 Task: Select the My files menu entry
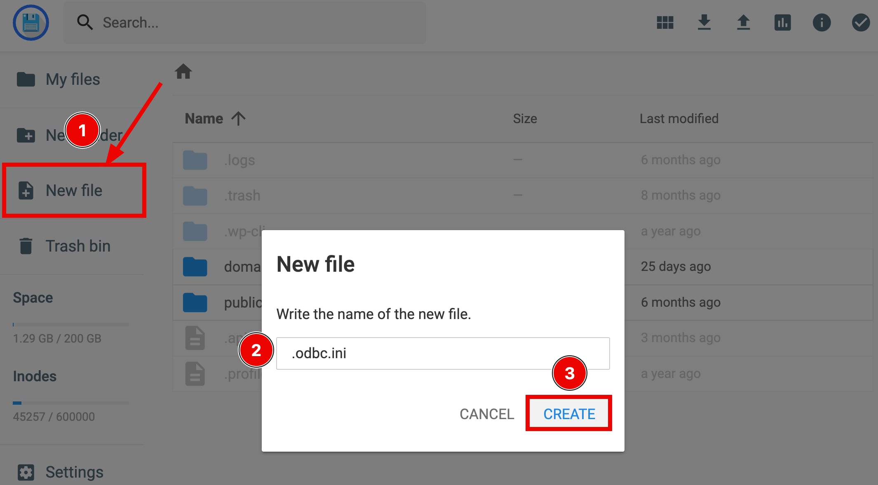[x=73, y=79]
